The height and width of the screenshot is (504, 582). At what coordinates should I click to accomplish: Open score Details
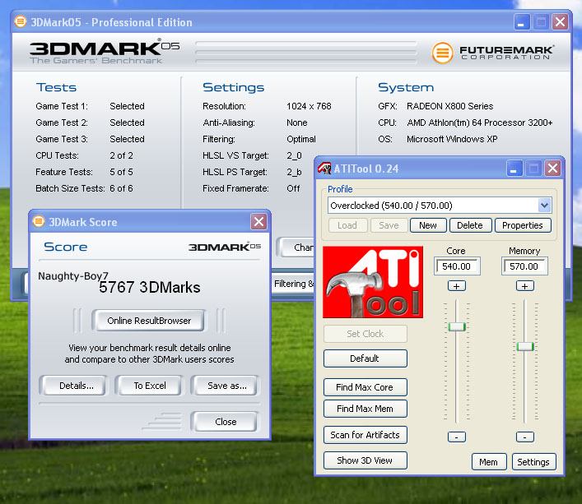(74, 386)
